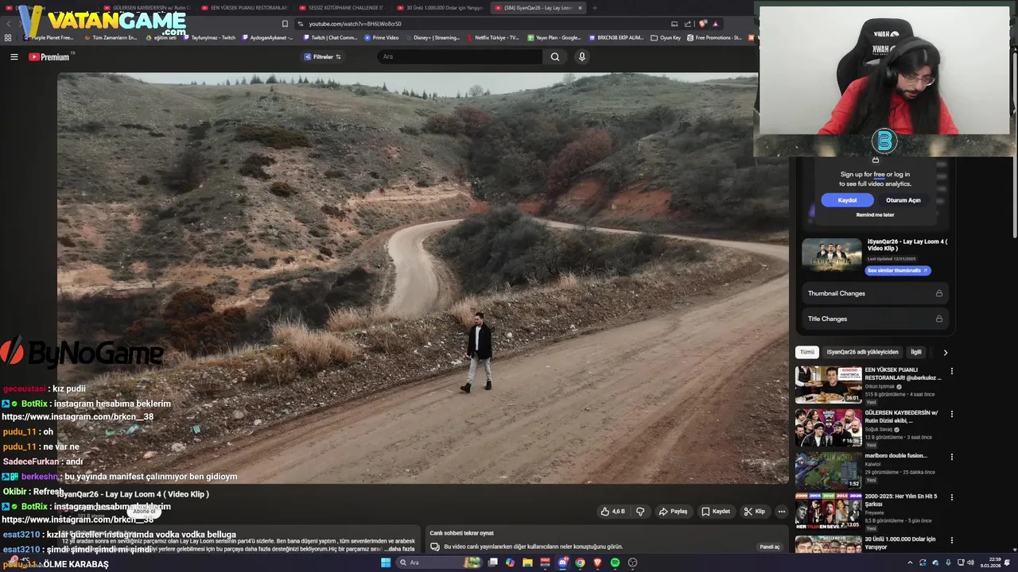Open the YouTube hamburger guide menu
1018x572 pixels.
(x=14, y=56)
